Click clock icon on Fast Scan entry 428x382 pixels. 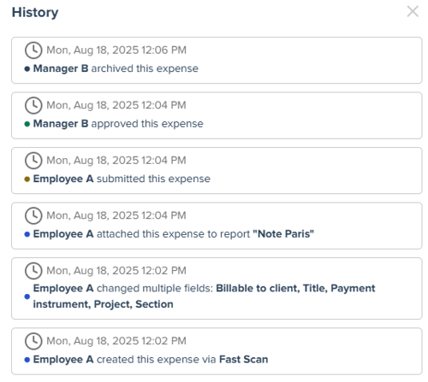click(x=33, y=341)
